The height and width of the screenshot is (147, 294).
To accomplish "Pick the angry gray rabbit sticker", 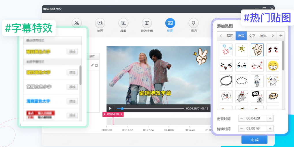I will (242, 96).
